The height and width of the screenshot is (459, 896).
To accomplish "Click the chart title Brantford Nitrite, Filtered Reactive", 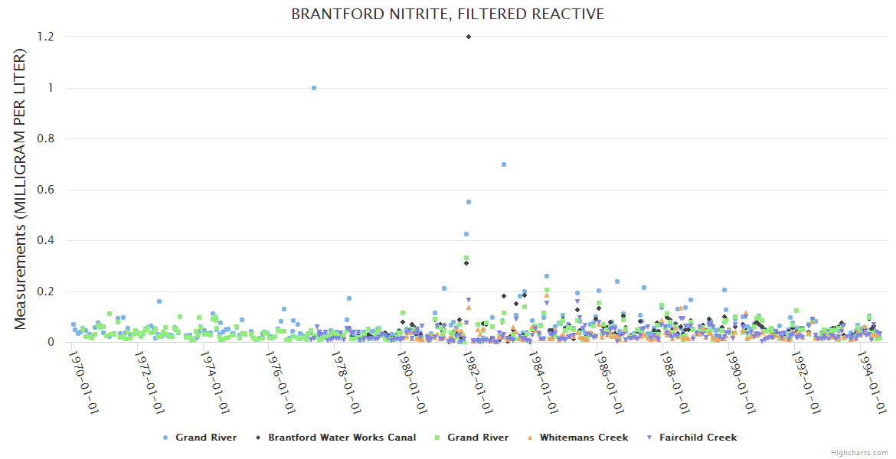I will coord(447,15).
